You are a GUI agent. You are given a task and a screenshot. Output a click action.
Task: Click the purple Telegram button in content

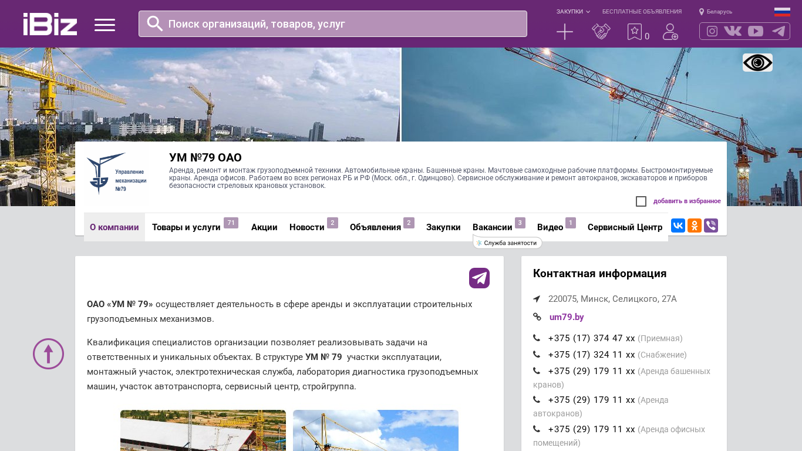(479, 278)
